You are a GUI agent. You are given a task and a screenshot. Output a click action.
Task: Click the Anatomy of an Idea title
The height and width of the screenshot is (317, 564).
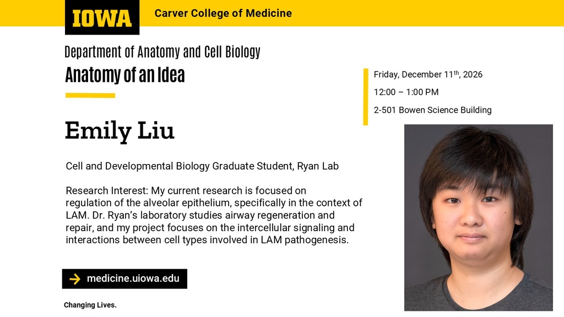(x=125, y=75)
